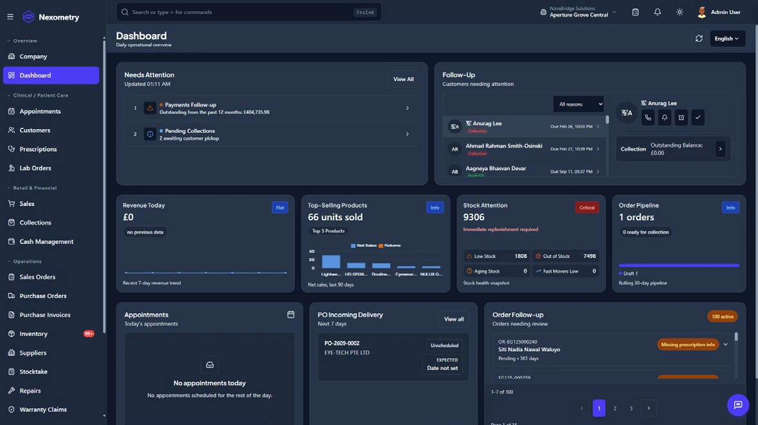Go to page 2 of Order Follow-up

(615, 408)
